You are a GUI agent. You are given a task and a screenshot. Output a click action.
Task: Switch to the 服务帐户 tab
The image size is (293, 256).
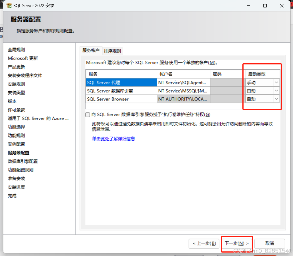(91, 50)
